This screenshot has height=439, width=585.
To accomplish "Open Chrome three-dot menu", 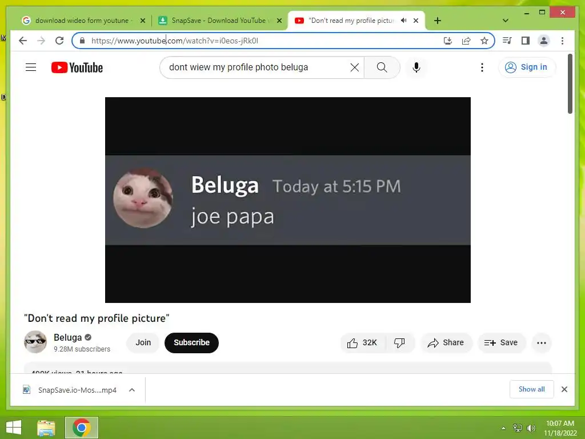I will point(562,41).
